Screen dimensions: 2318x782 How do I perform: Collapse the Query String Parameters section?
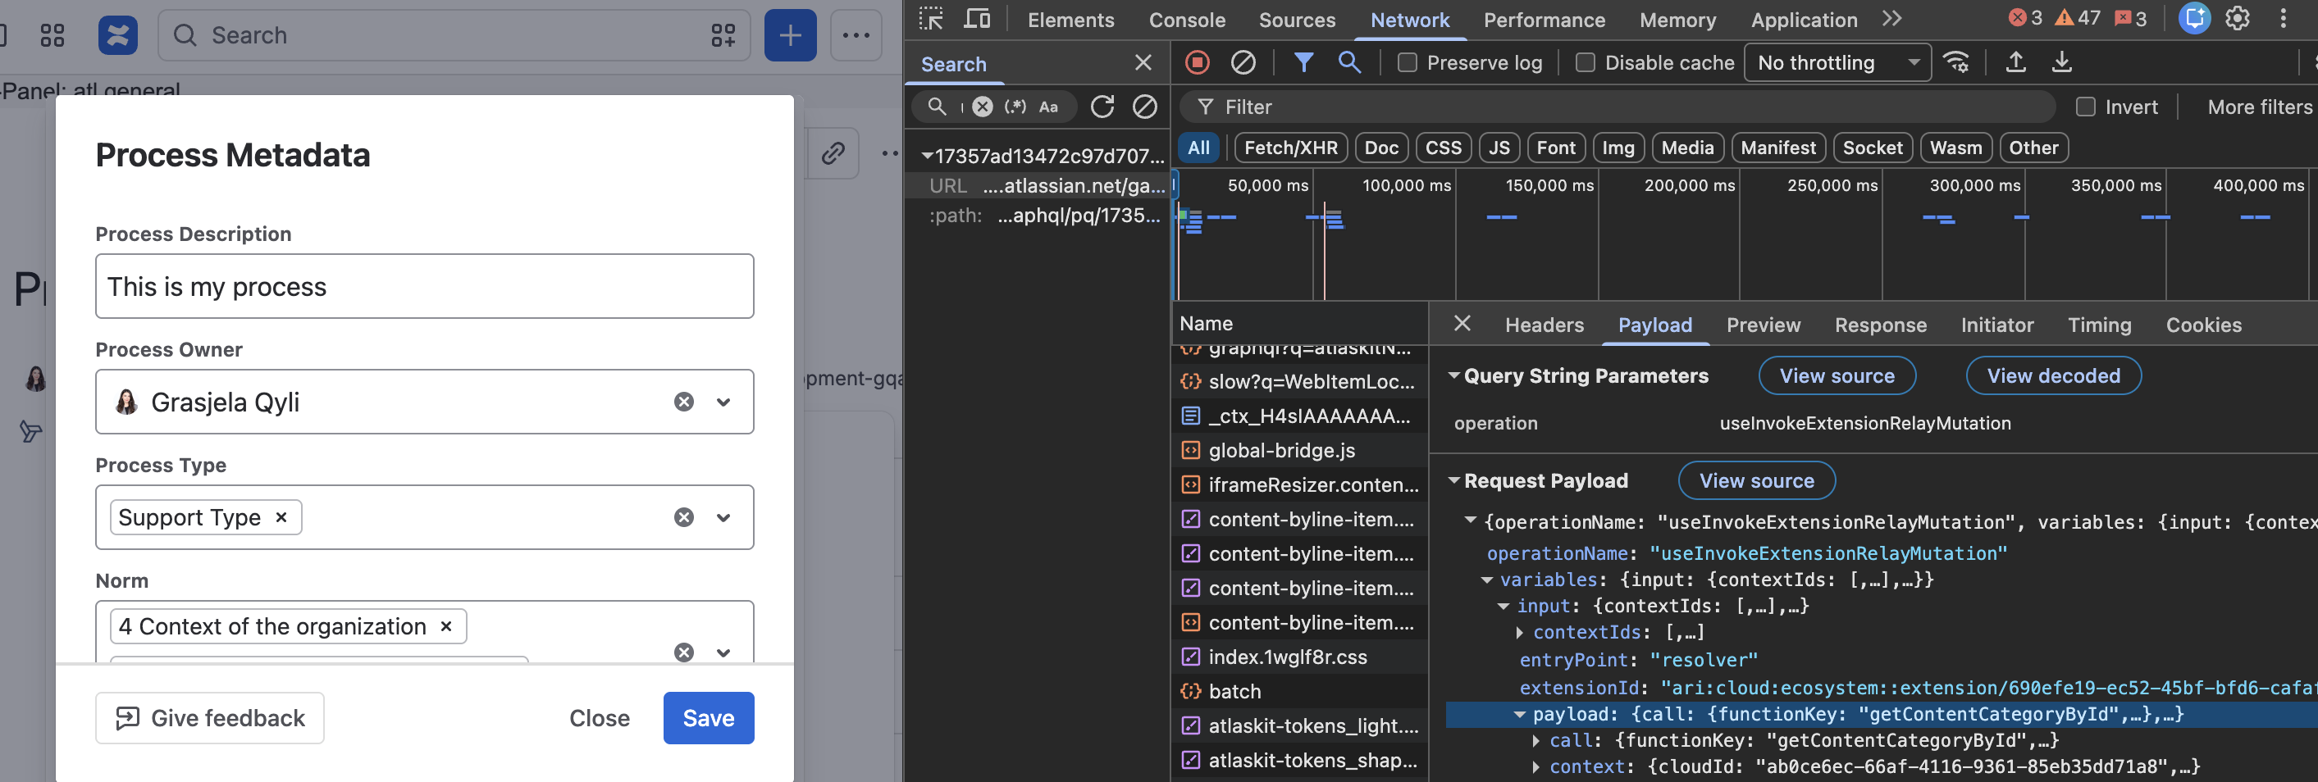pos(1454,375)
